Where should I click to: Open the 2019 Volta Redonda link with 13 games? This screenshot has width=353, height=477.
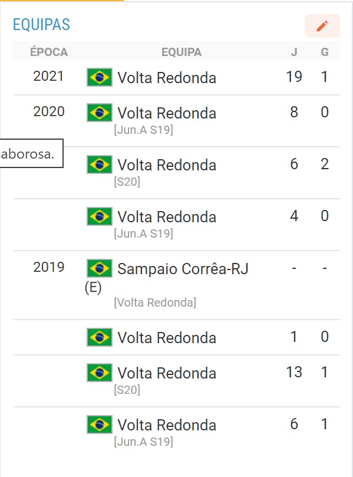point(167,373)
